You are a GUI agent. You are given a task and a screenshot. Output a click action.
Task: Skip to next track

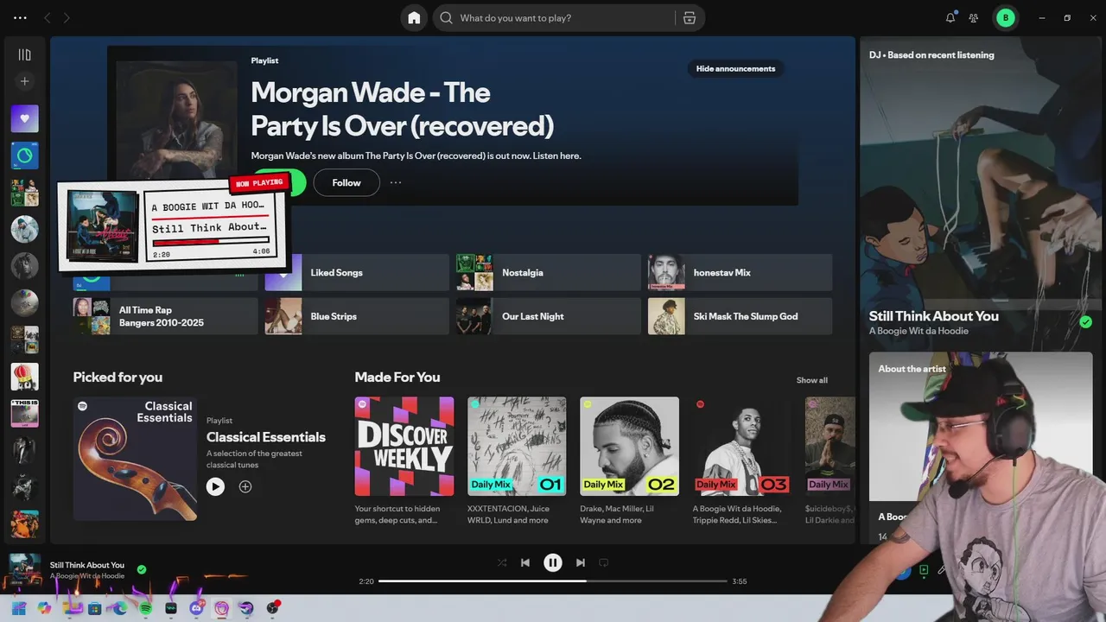581,562
